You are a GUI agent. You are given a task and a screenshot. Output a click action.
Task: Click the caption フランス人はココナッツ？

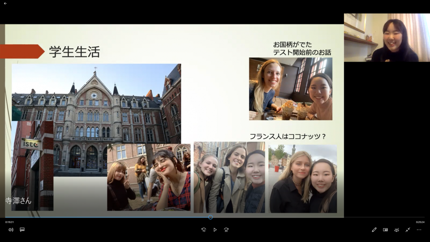[288, 136]
